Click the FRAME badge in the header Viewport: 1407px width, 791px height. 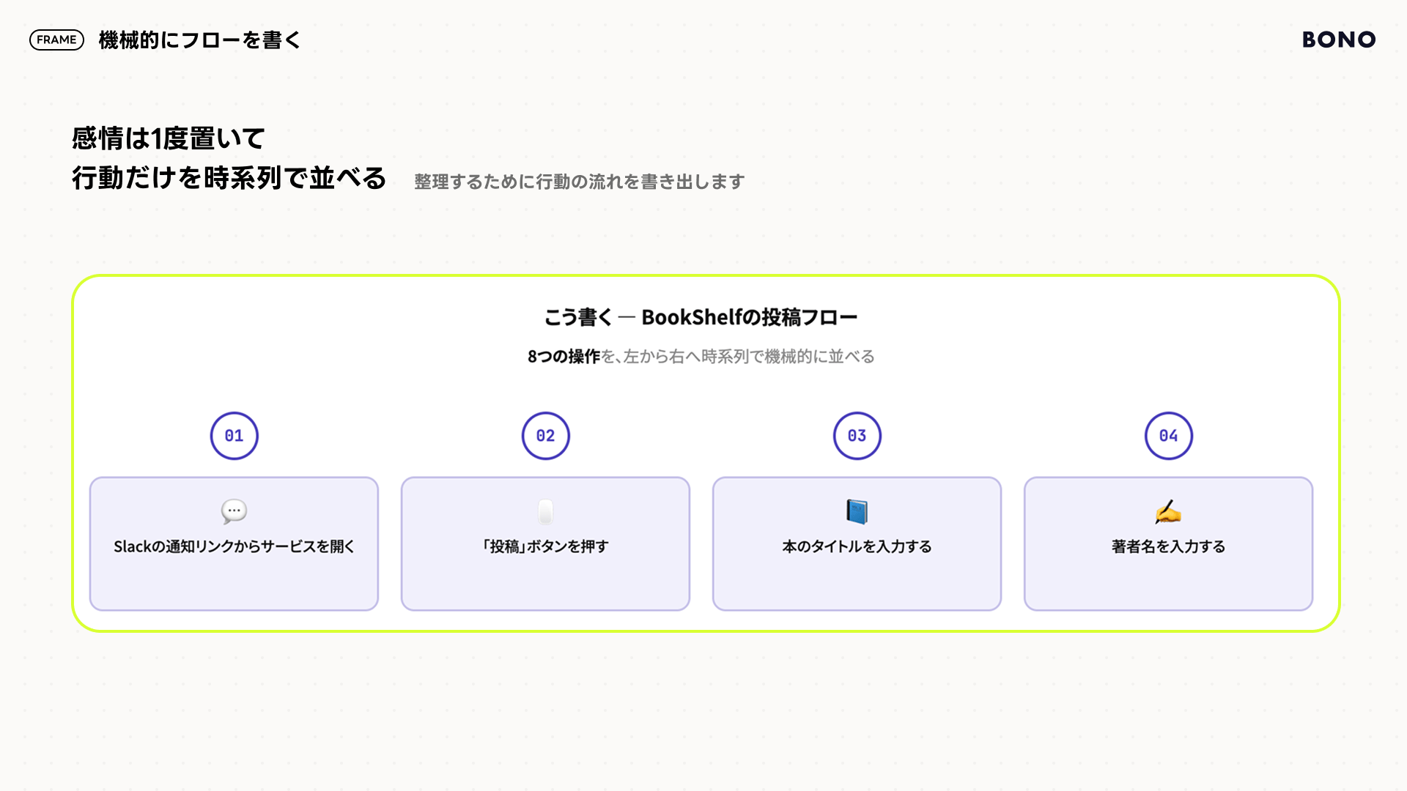56,40
